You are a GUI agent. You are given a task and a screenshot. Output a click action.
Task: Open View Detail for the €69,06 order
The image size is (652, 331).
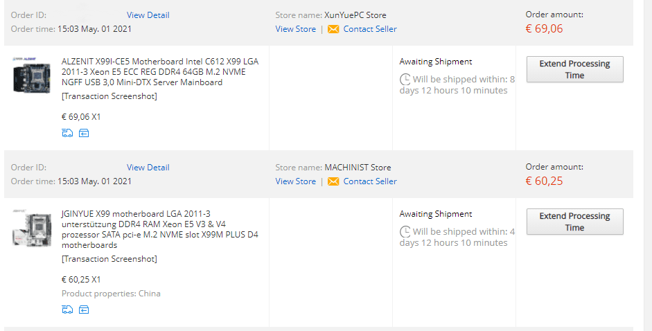(148, 15)
